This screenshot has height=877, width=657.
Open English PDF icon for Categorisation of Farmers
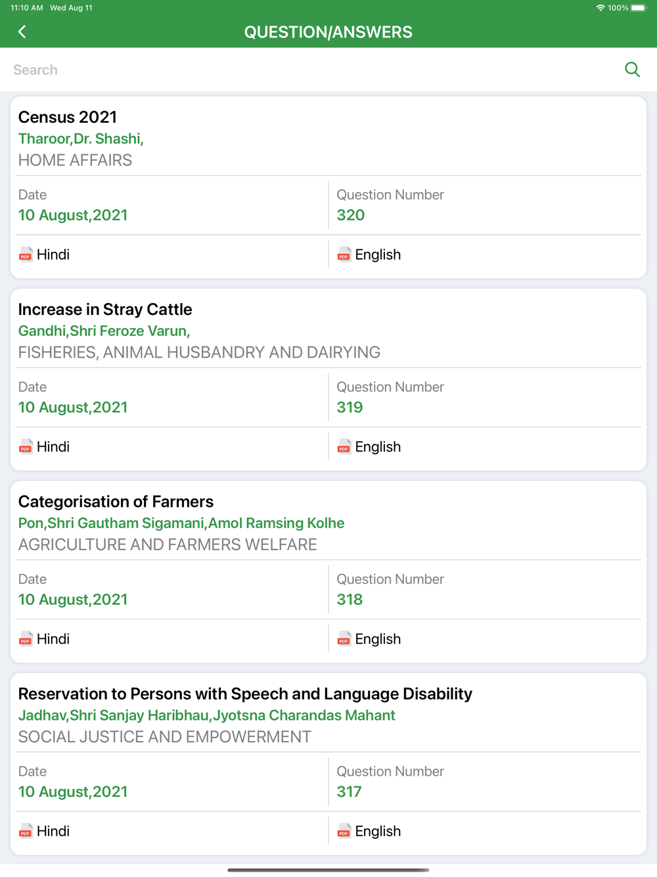click(x=344, y=639)
